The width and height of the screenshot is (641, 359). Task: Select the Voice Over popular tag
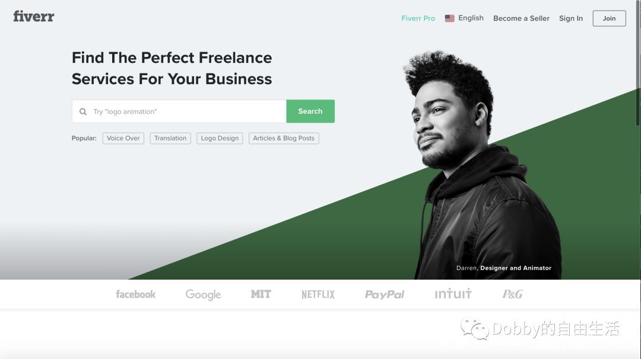click(123, 138)
